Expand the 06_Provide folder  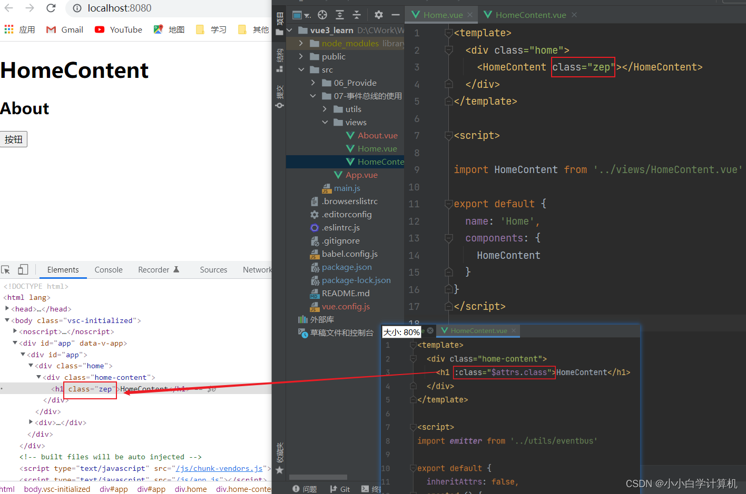pos(313,83)
